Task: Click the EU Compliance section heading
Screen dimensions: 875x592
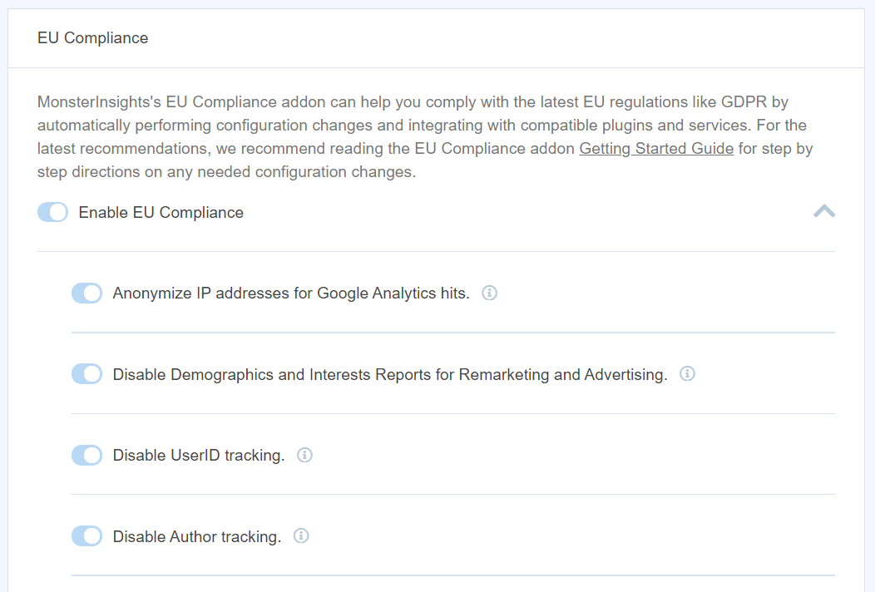Action: pyautogui.click(x=92, y=37)
